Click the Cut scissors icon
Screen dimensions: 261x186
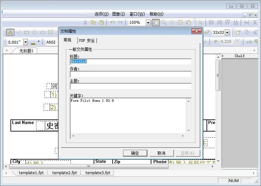85,23
